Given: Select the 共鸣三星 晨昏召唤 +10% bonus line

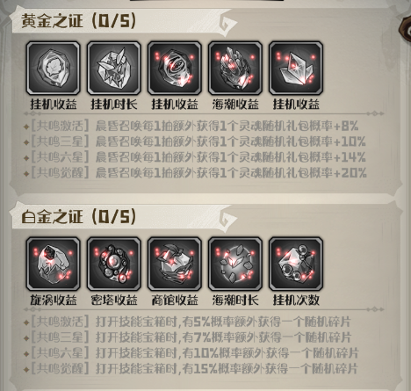Looking at the screenshot, I should click(195, 141).
